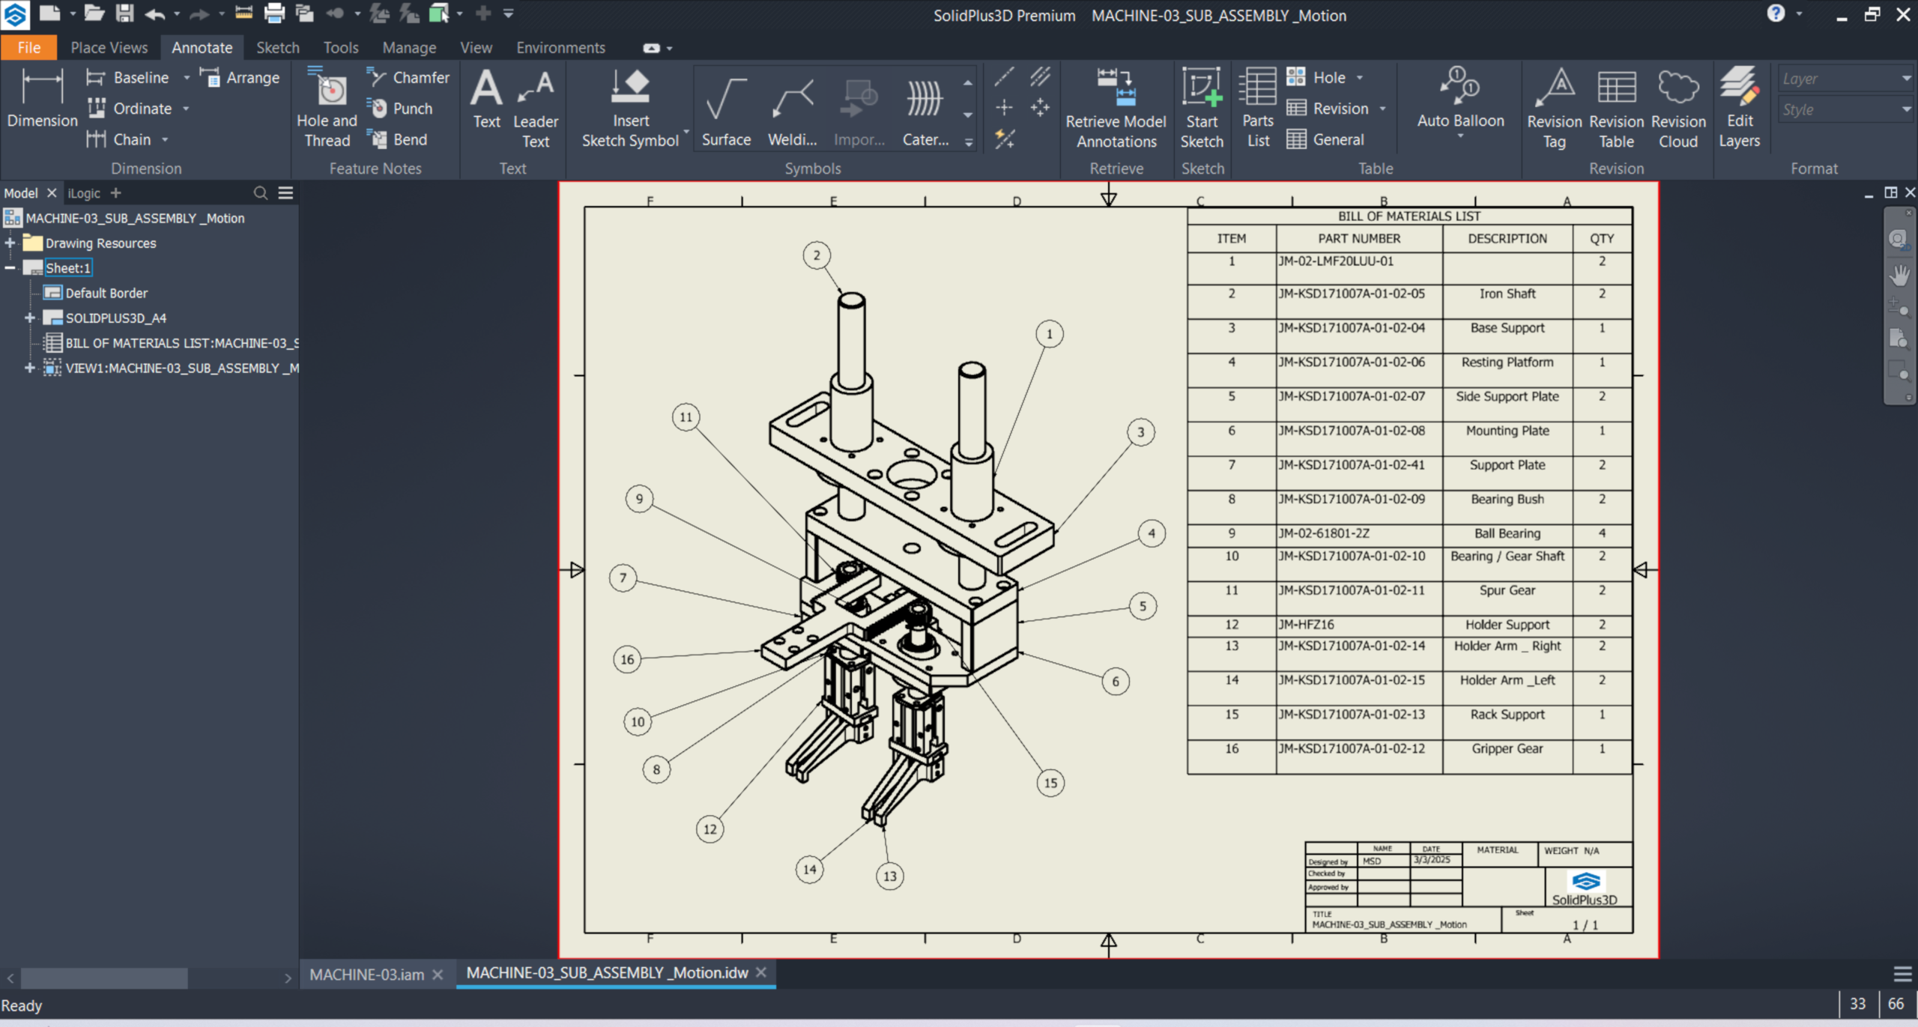Click the Center Mark symbol icon
The width and height of the screenshot is (1918, 1027).
coord(1004,108)
